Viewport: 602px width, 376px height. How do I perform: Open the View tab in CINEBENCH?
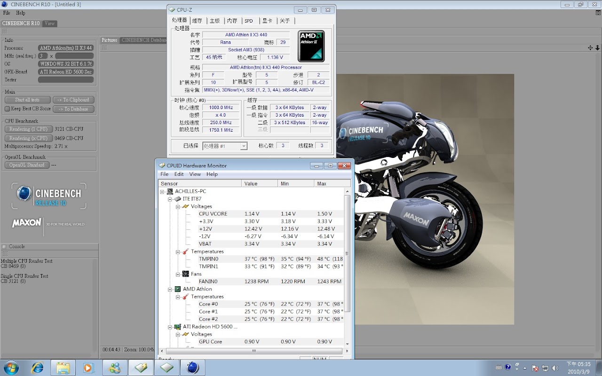(x=49, y=23)
